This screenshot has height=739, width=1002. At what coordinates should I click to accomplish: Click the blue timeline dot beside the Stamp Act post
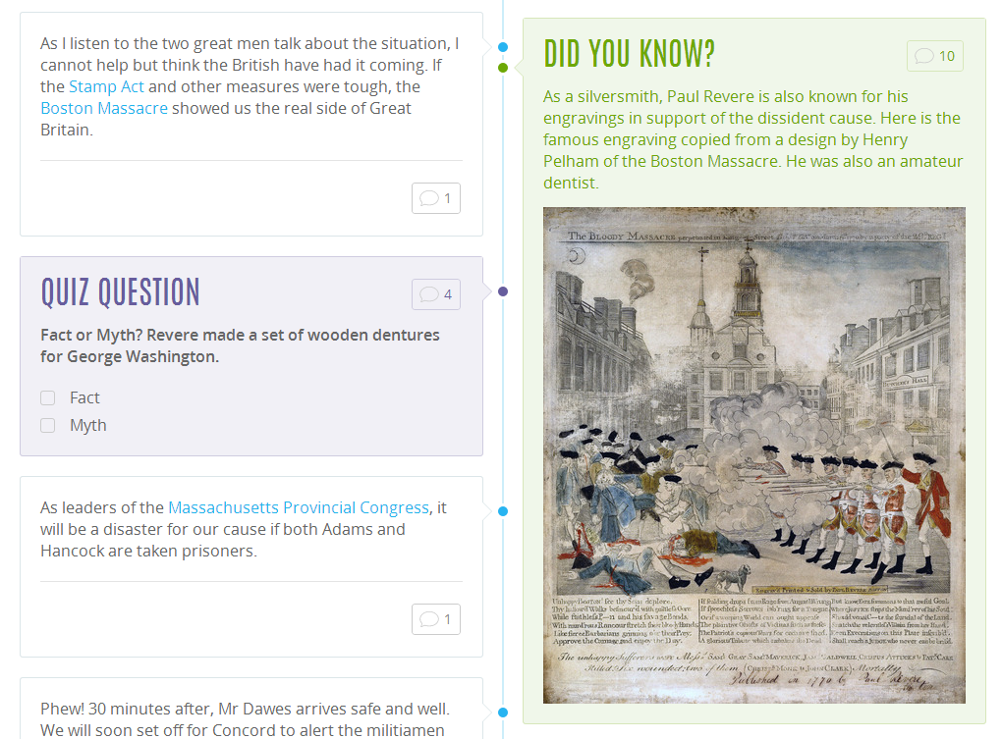(x=503, y=47)
